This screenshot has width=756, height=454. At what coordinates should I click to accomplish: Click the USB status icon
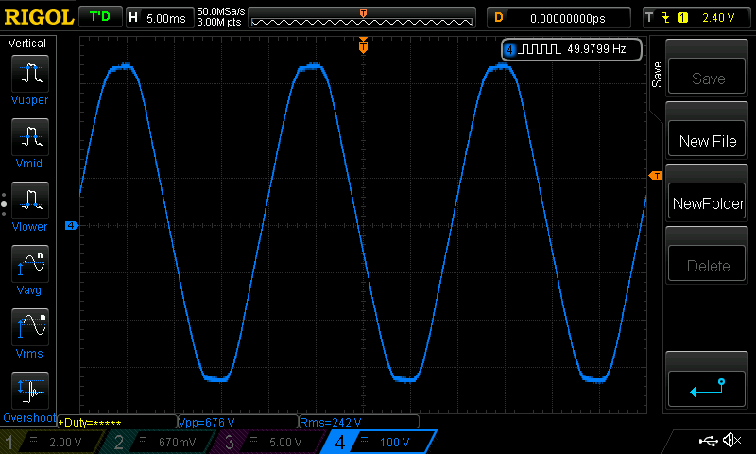(708, 441)
